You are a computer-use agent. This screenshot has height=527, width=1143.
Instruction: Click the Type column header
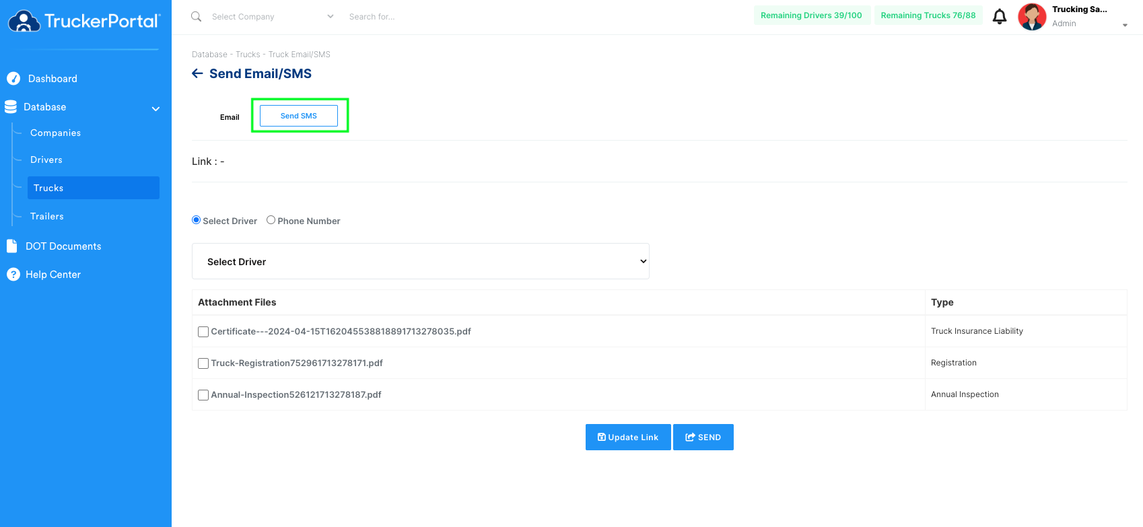[x=1026, y=302]
